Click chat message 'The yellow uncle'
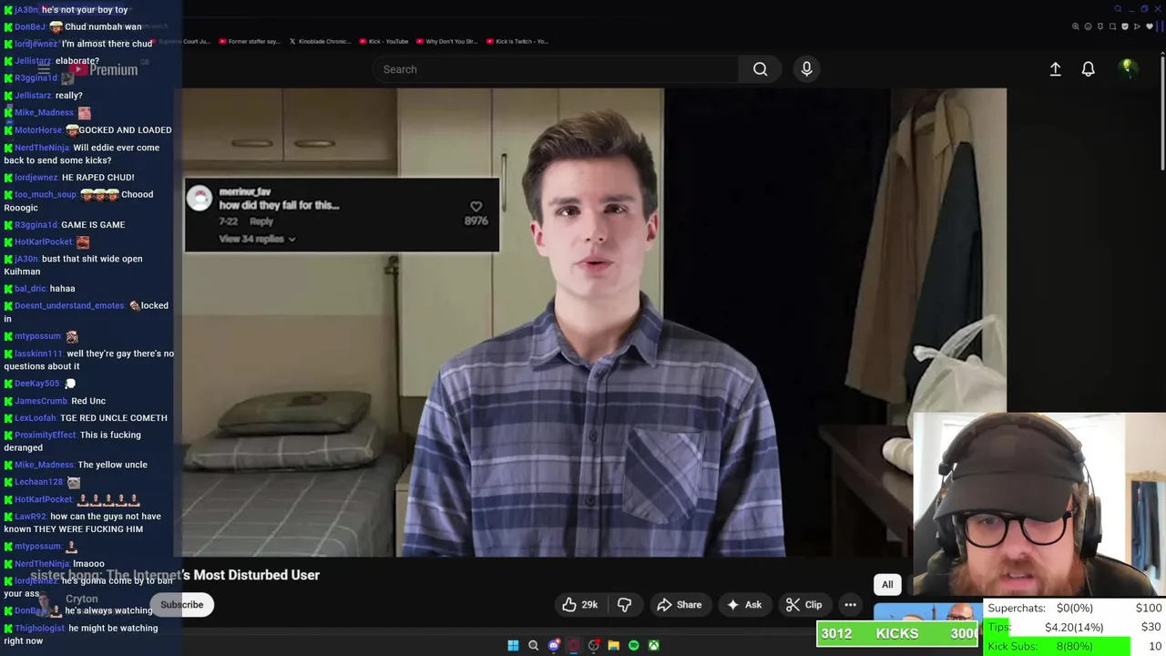Screen dimensions: 1166x656 pos(113,465)
